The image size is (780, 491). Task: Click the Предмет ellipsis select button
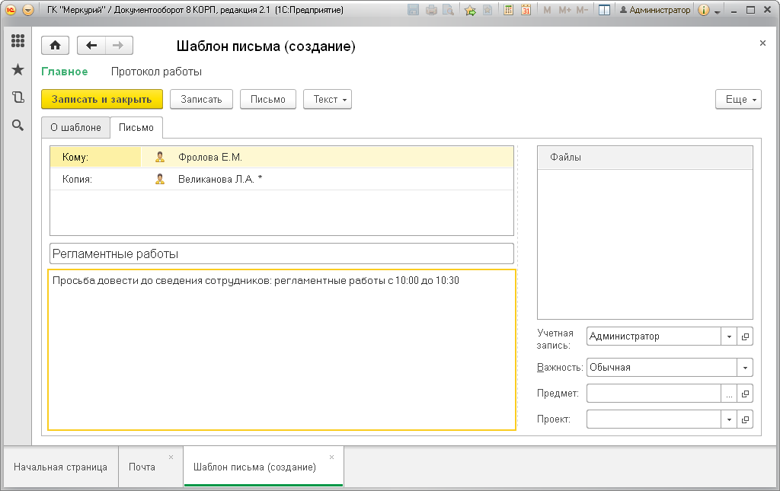tap(729, 394)
